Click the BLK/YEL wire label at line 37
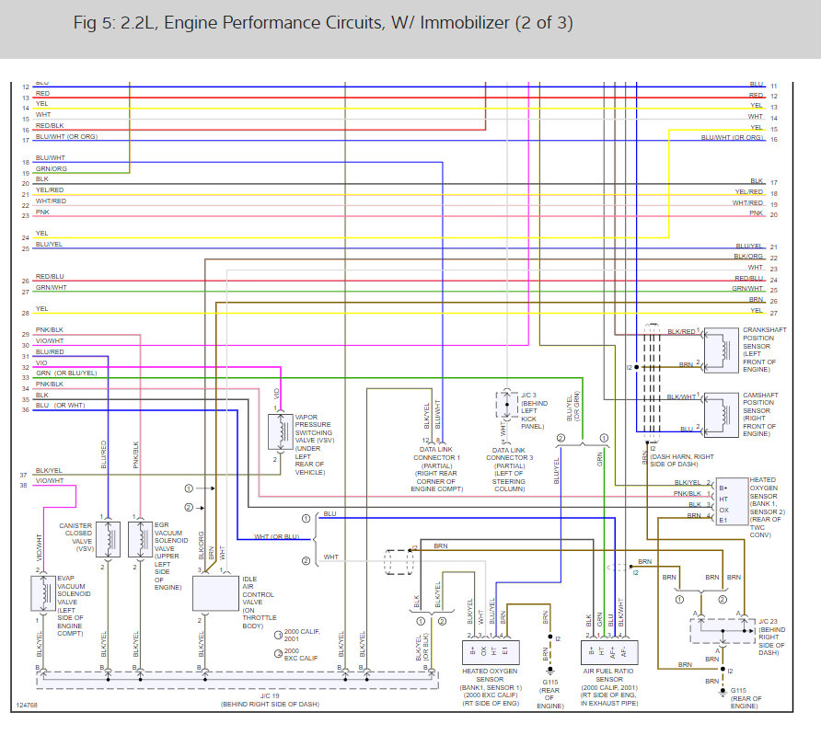 49,470
